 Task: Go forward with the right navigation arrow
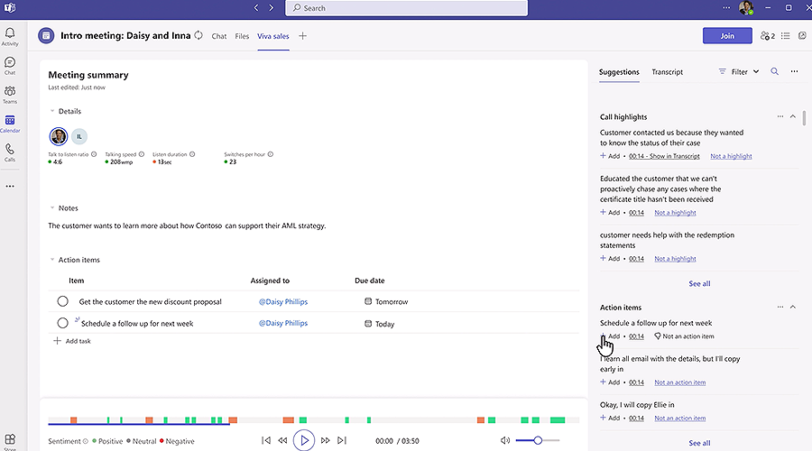271,8
